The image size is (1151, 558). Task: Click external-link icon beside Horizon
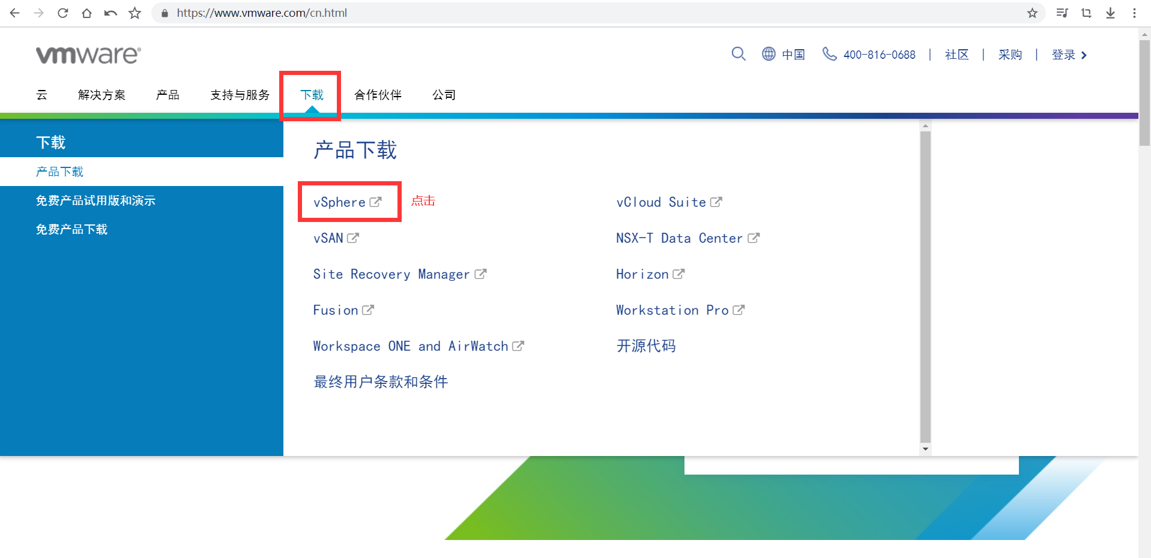678,274
